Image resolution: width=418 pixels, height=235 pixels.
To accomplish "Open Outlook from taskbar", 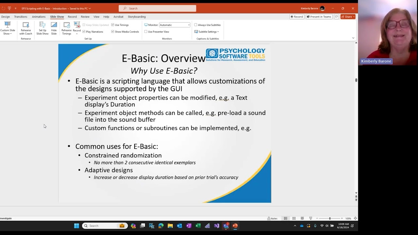I will click(179, 226).
